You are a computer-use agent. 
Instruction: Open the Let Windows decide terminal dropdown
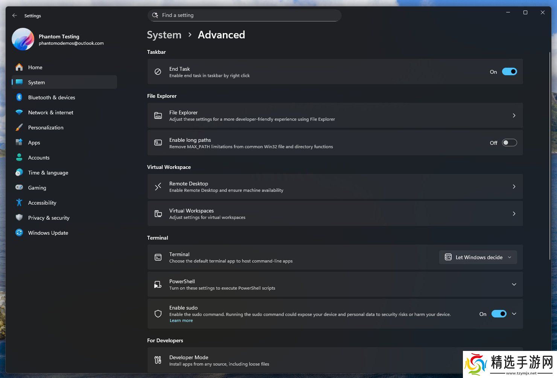tap(478, 257)
